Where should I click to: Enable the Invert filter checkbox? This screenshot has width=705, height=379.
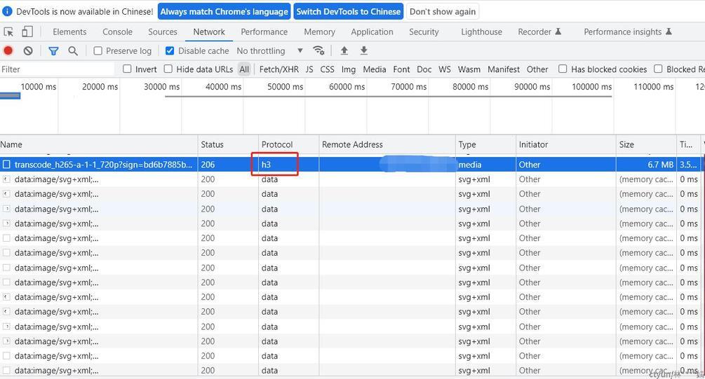click(x=127, y=69)
